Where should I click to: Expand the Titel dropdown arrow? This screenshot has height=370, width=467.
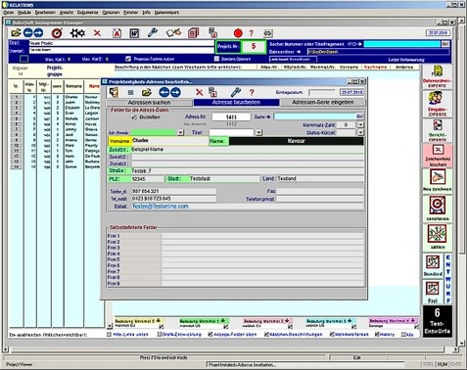point(258,132)
